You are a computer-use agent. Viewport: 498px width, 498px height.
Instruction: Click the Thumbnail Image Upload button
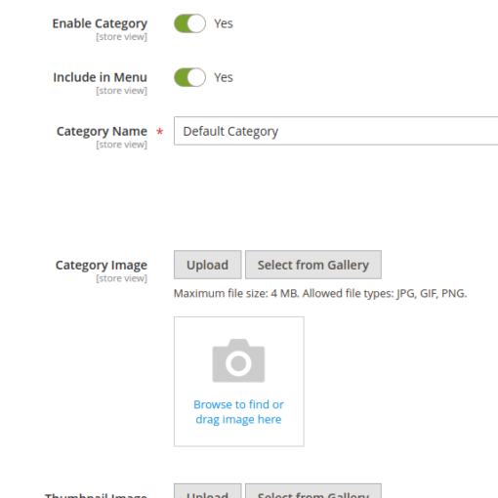(208, 491)
